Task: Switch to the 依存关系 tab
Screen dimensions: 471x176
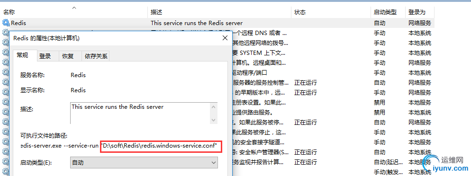Action: (x=96, y=56)
